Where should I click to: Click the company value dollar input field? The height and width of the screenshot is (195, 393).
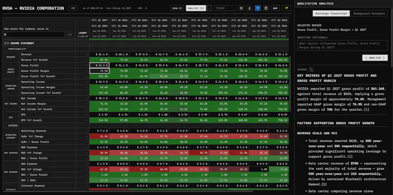[35, 34]
